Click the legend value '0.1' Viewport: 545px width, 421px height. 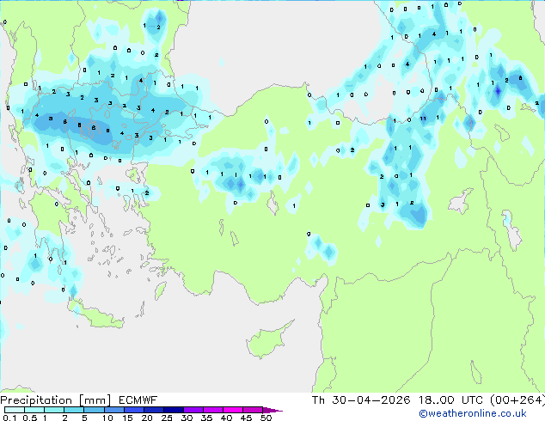pos(9,418)
